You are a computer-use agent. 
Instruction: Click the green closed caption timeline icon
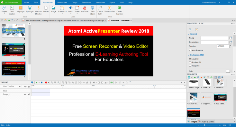111,83
